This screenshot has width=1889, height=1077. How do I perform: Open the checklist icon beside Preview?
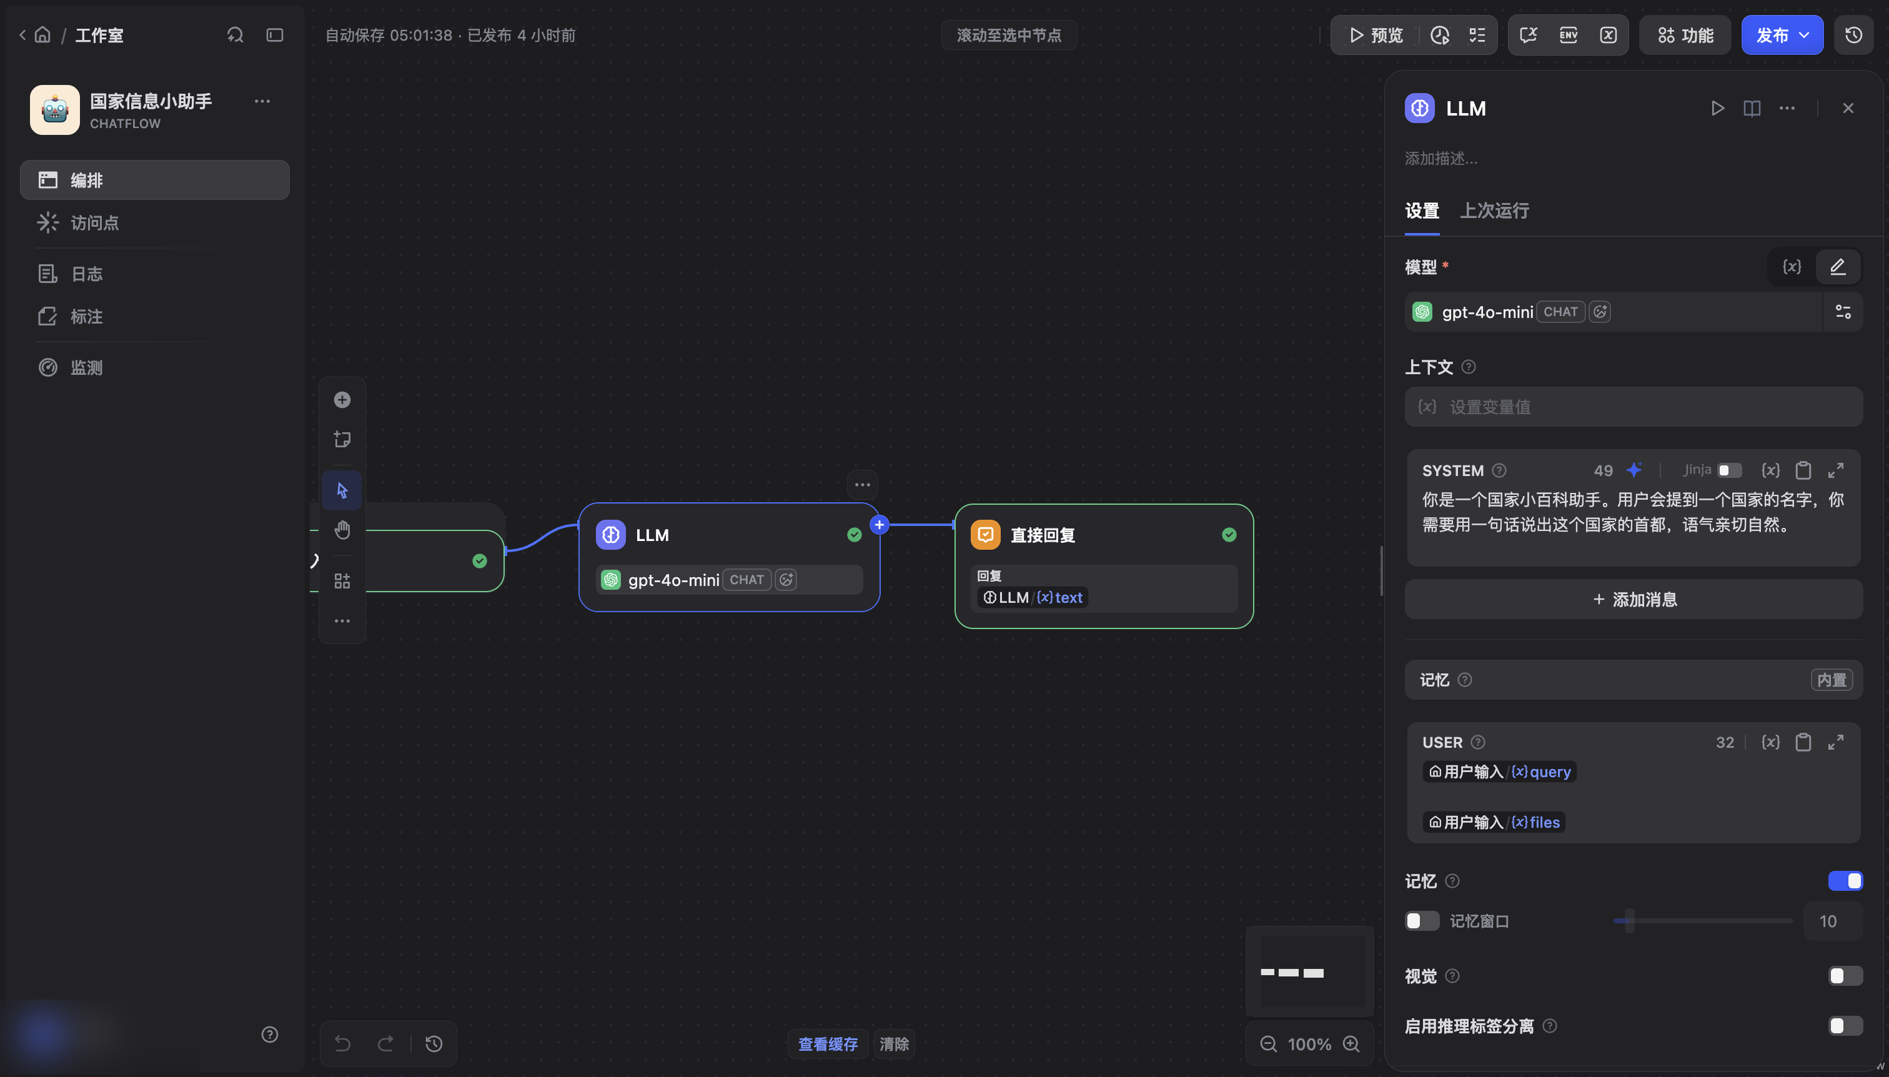[x=1477, y=35]
